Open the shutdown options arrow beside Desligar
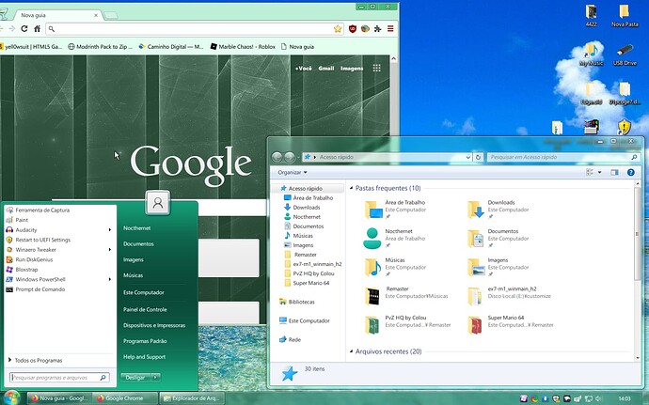Viewport: 649px width, 405px height. [156, 378]
